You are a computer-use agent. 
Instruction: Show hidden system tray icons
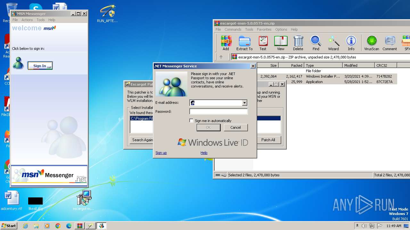357,226
